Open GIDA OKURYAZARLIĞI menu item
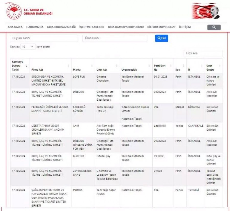 pos(61,27)
